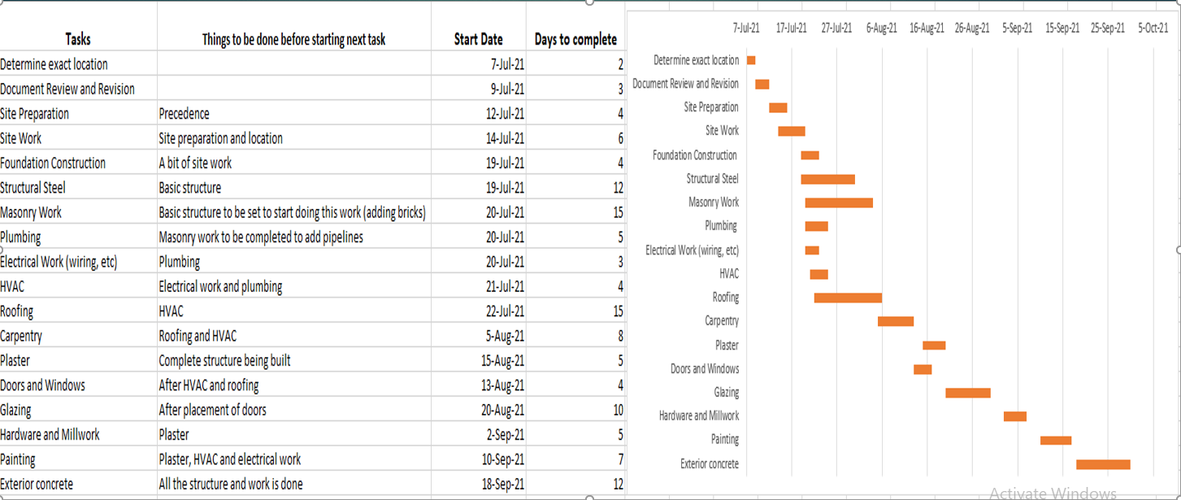
Task: Select the Painting label on chart axis
Action: click(x=725, y=440)
